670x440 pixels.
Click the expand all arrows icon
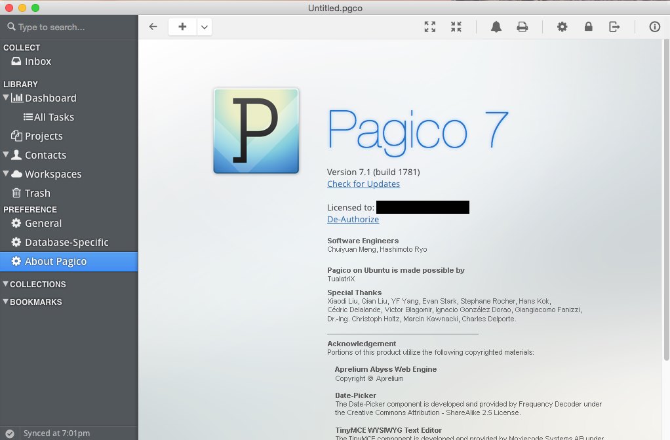click(x=430, y=27)
